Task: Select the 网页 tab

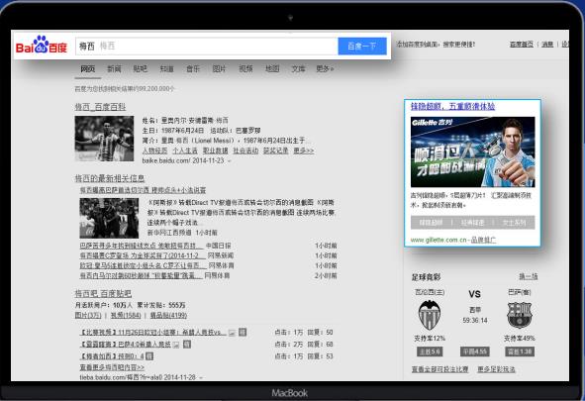Action: [88, 68]
